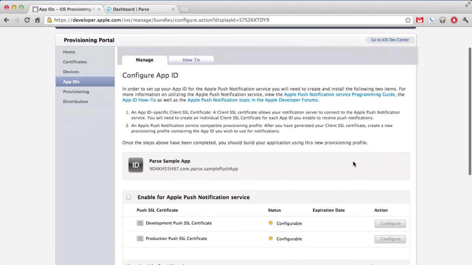
Task: Click the Provisioning Portal heading
Action: (89, 40)
